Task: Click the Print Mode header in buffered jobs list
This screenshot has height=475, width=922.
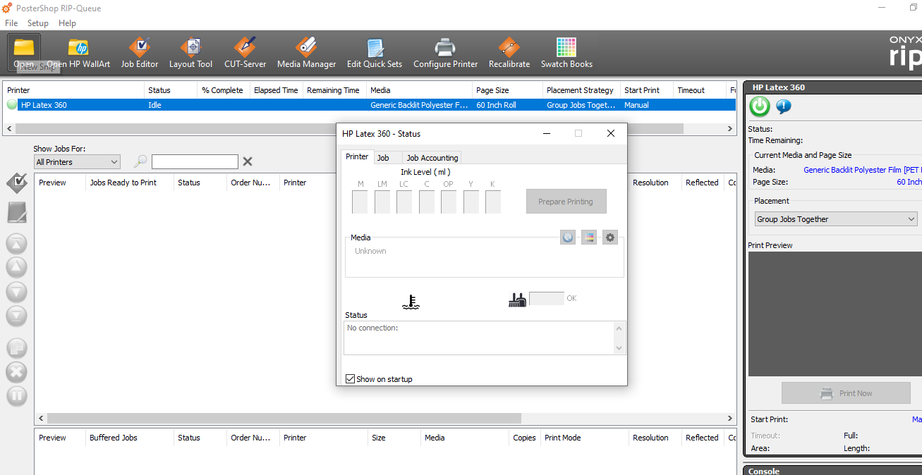Action: [x=585, y=438]
